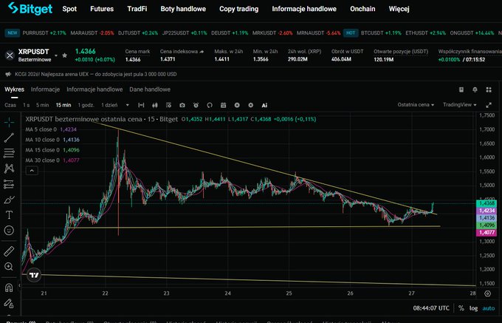Screen dimensions: 502x323
Task: Collapse the MA indicator legend
Action: point(32,171)
